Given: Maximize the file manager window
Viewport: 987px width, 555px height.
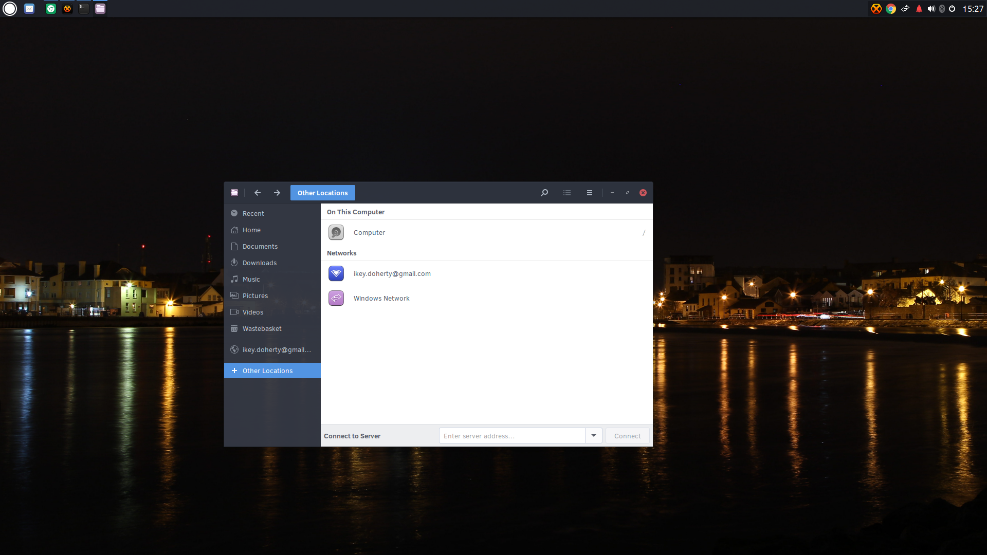Looking at the screenshot, I should (628, 193).
